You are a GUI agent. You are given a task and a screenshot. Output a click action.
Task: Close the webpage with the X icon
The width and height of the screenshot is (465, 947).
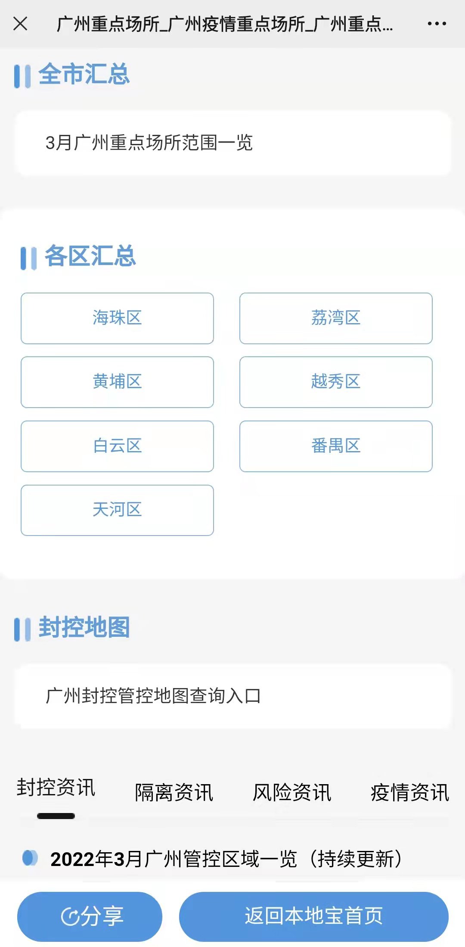pos(20,24)
